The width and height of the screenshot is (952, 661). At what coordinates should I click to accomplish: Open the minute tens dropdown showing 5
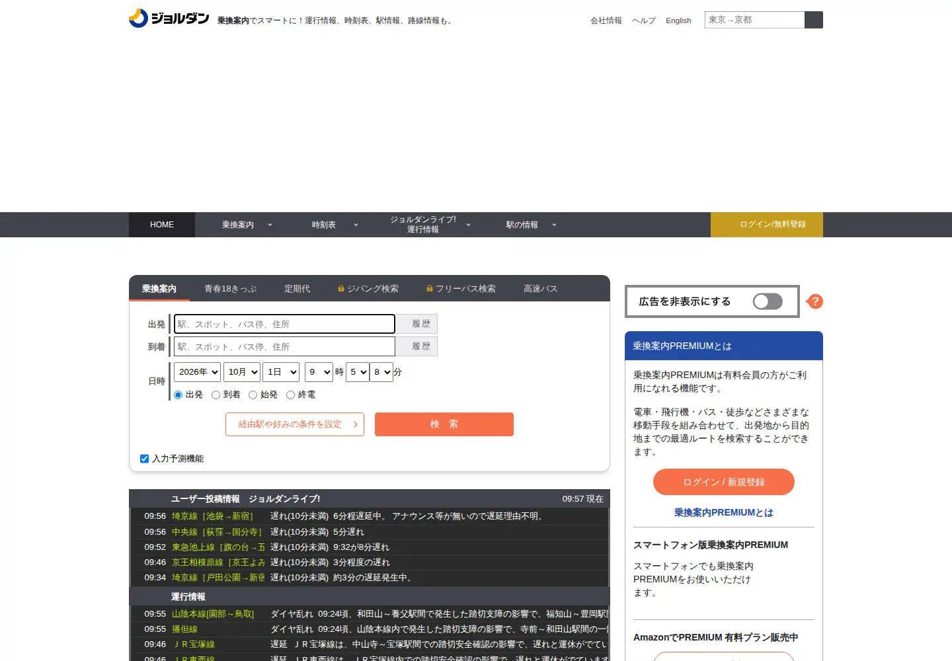[358, 372]
